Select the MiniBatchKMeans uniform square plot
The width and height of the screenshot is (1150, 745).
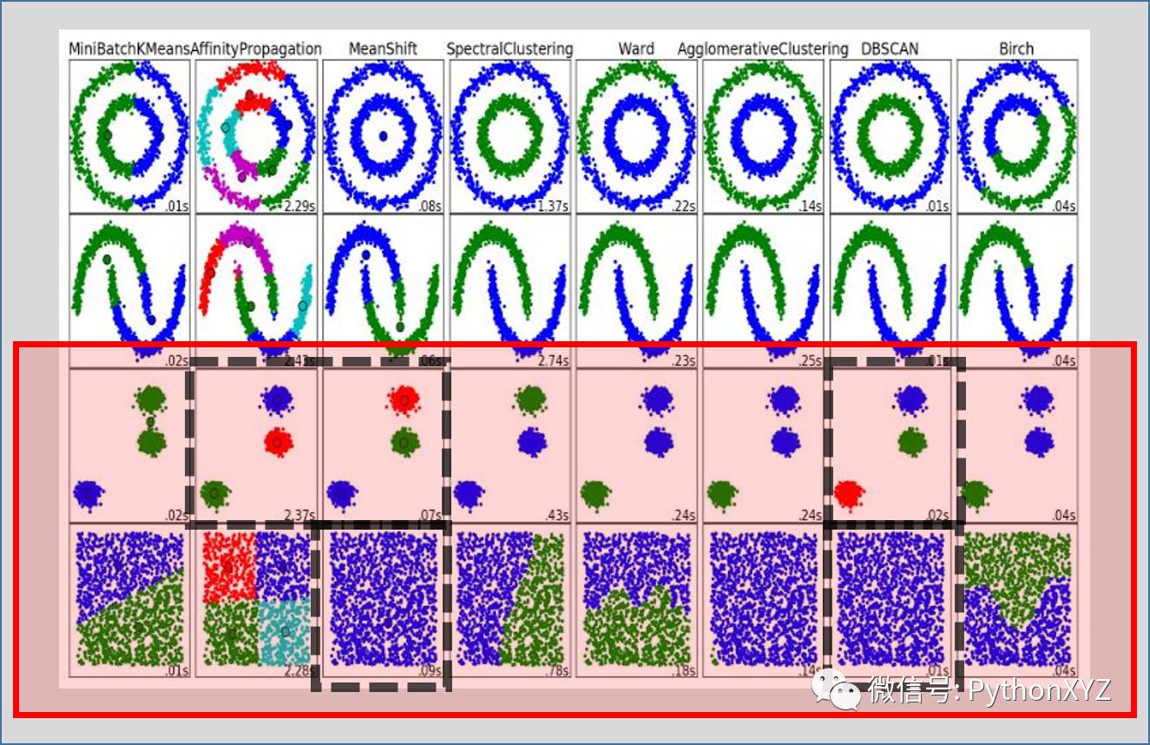coord(129,600)
